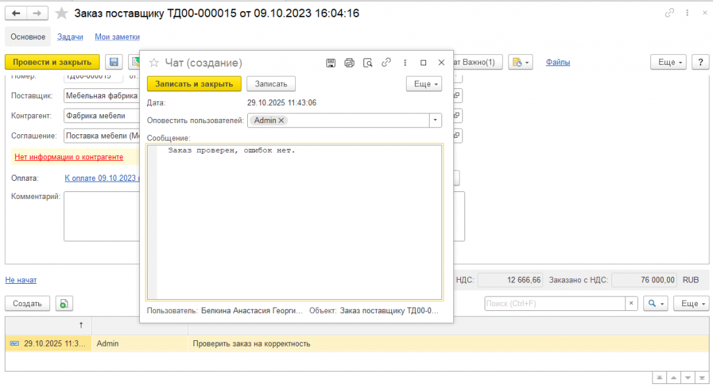Open help with the ? button
713x391 pixels.
700,62
